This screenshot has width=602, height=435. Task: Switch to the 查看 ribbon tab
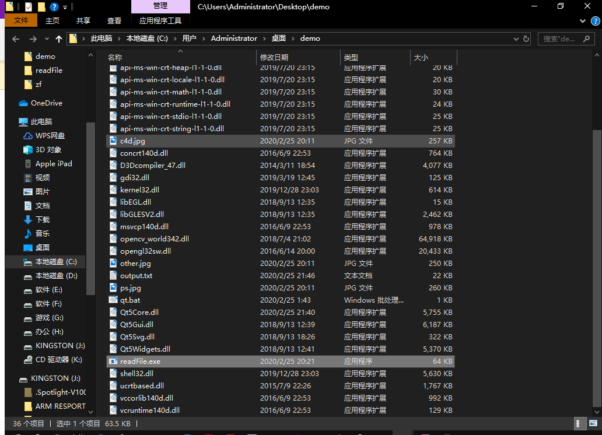tap(114, 20)
